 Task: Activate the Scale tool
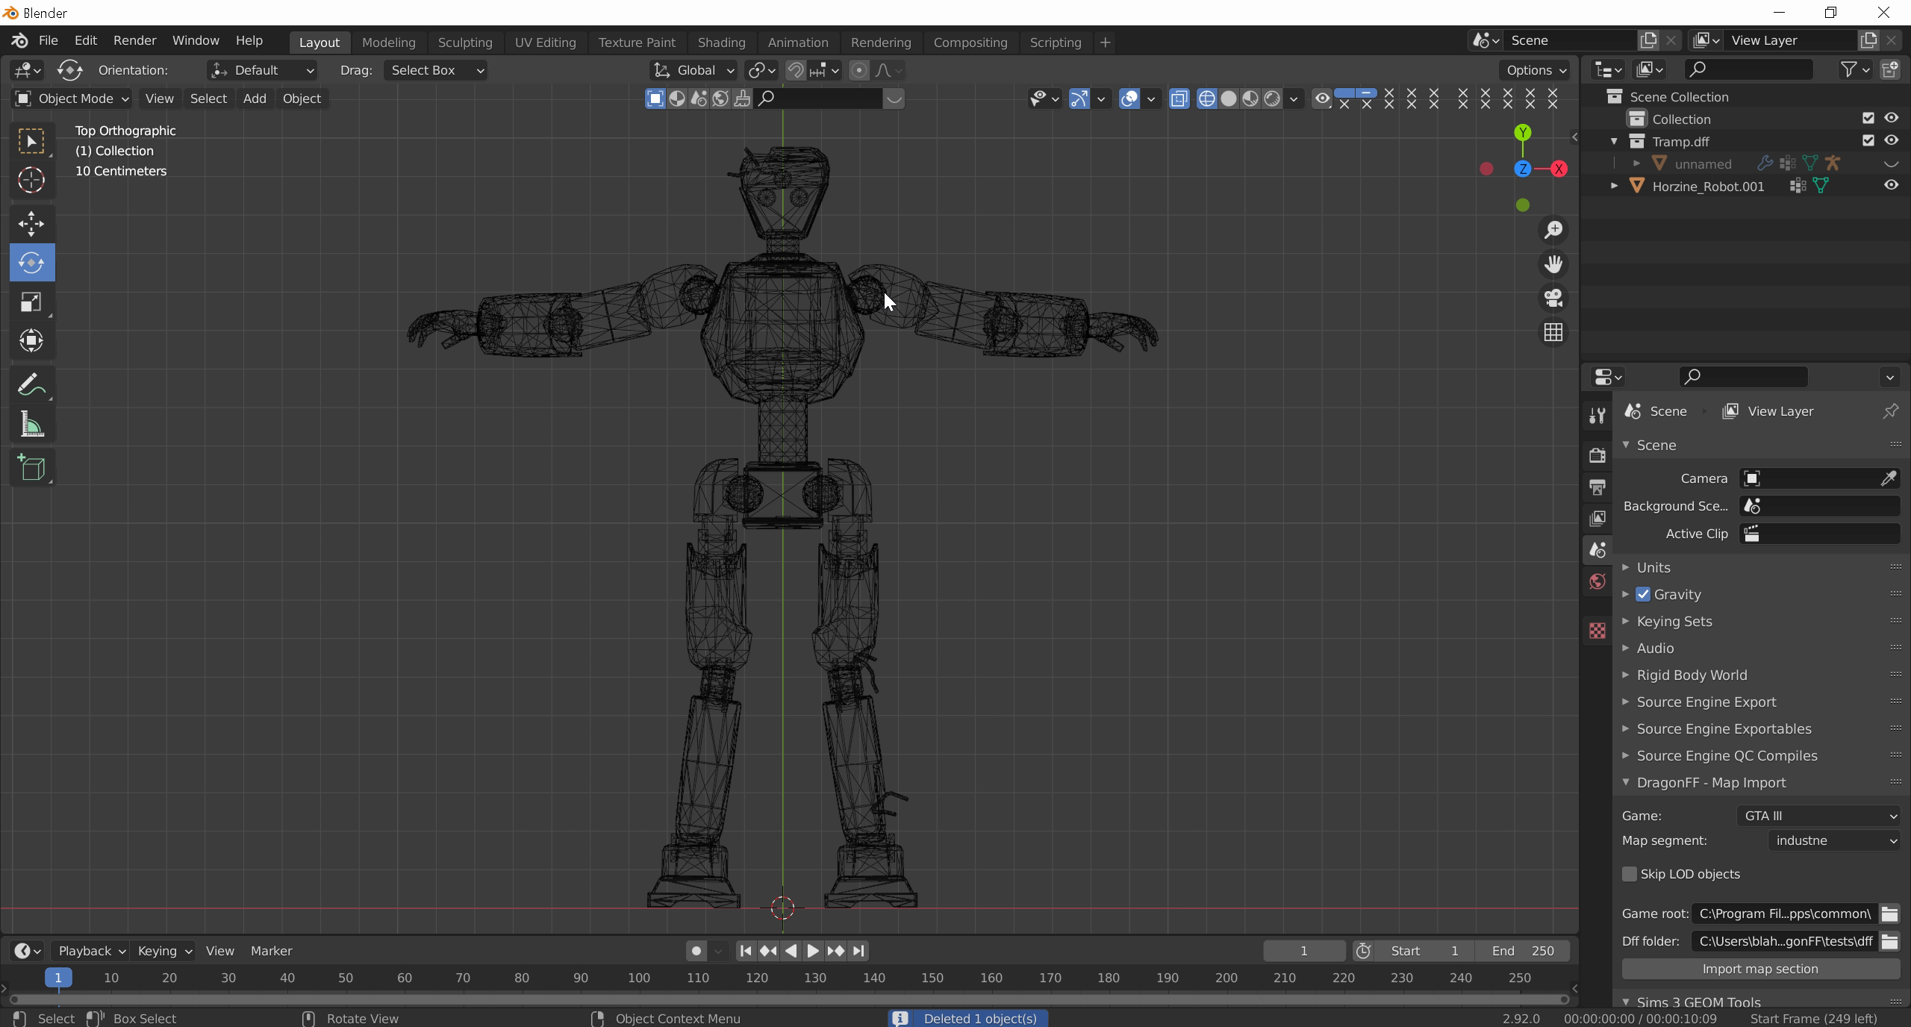click(x=31, y=302)
